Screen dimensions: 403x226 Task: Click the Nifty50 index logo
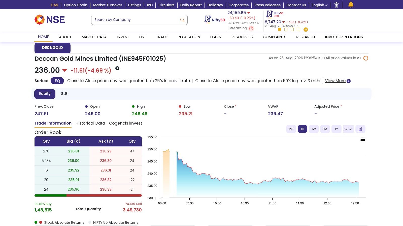(x=215, y=20)
